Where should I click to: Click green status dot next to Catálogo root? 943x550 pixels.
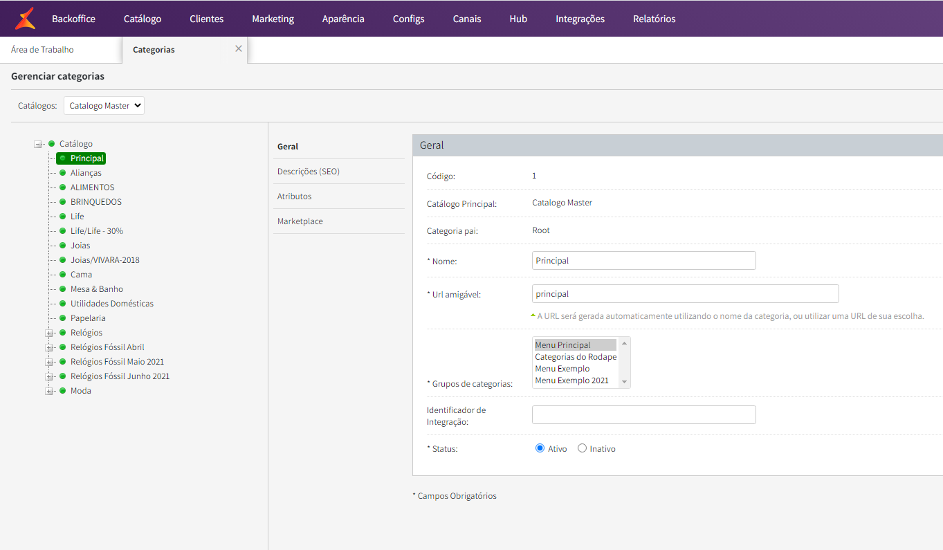[x=51, y=144]
